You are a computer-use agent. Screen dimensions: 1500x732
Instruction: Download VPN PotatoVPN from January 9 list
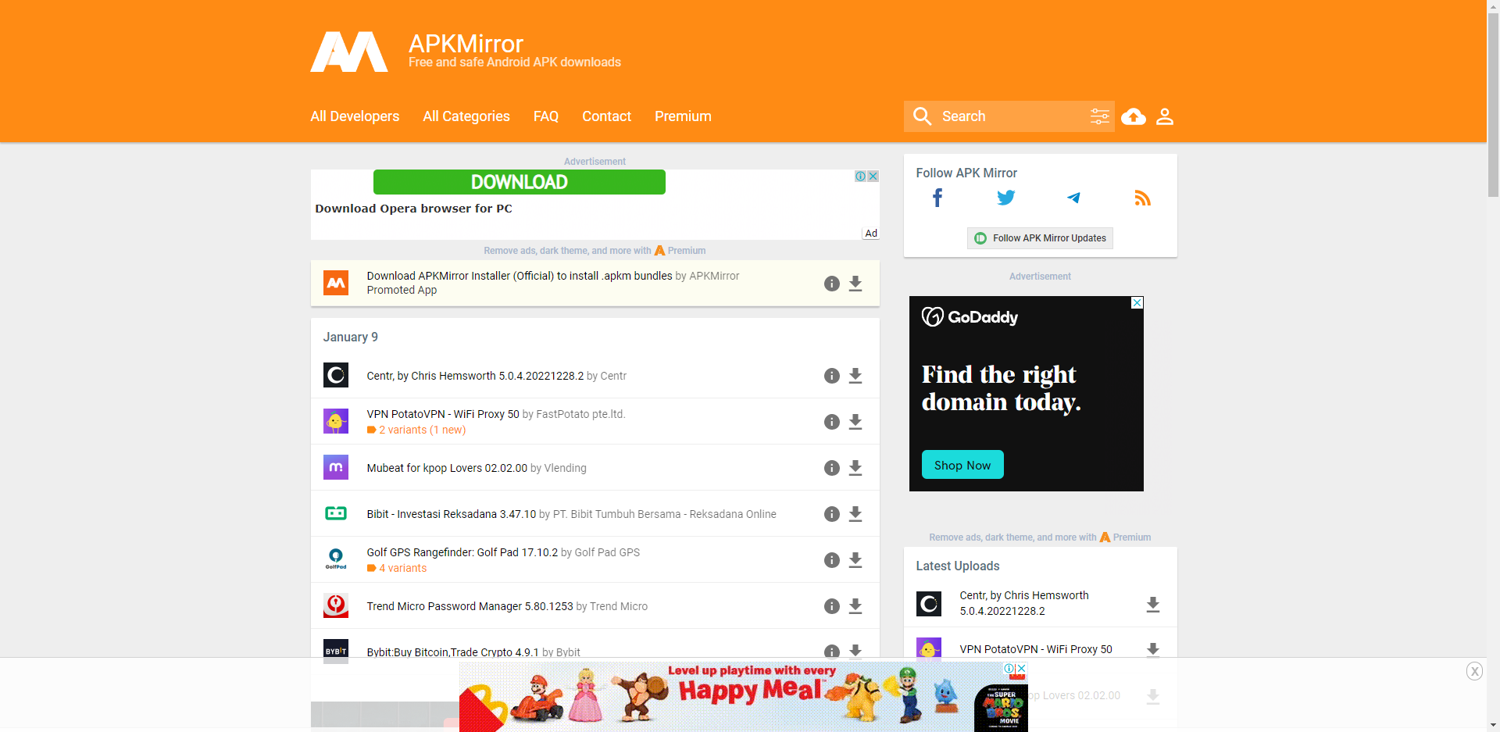point(855,422)
